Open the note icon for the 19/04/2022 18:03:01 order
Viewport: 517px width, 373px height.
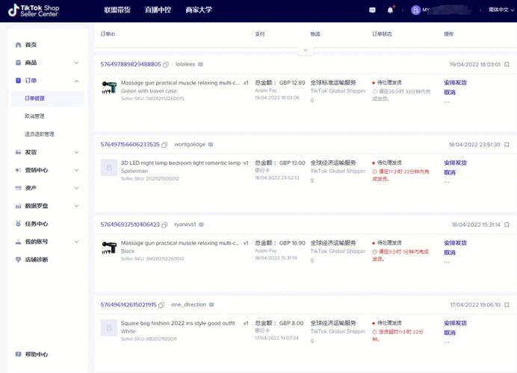click(x=507, y=65)
